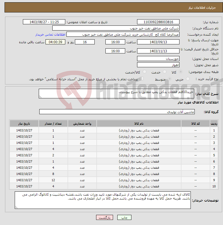The width and height of the screenshot is (223, 225).
Task: Click the تعداد / مقدار column header
Action: pyautogui.click(x=53, y=124)
